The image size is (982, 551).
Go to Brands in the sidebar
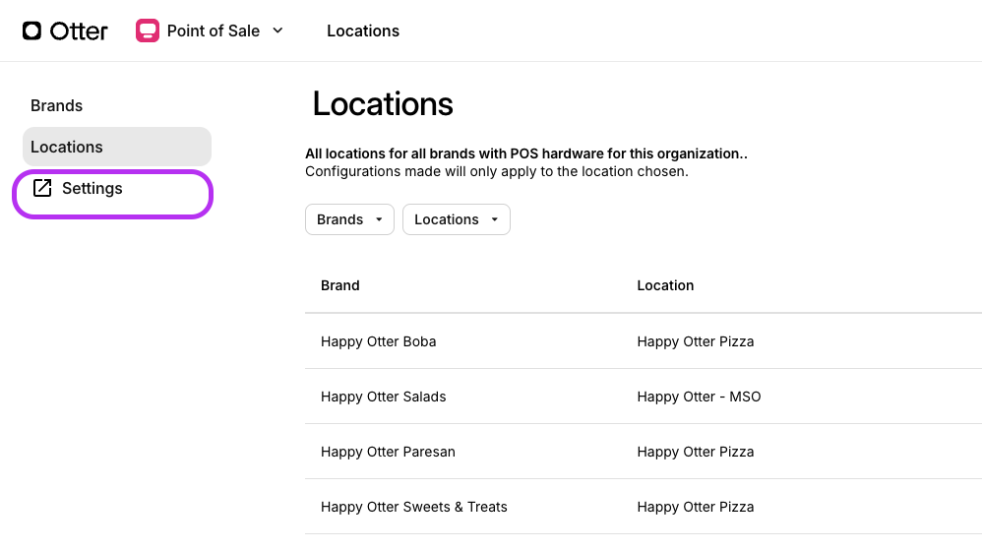click(x=56, y=105)
